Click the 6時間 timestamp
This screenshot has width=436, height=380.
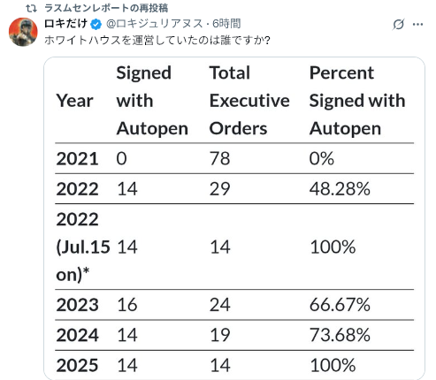point(226,24)
